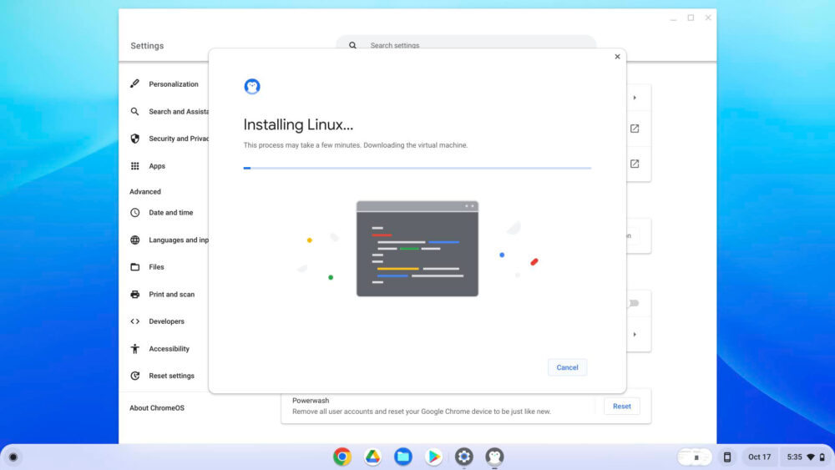Open About ChromeOS page
Viewport: 835px width, 470px height.
(157, 407)
